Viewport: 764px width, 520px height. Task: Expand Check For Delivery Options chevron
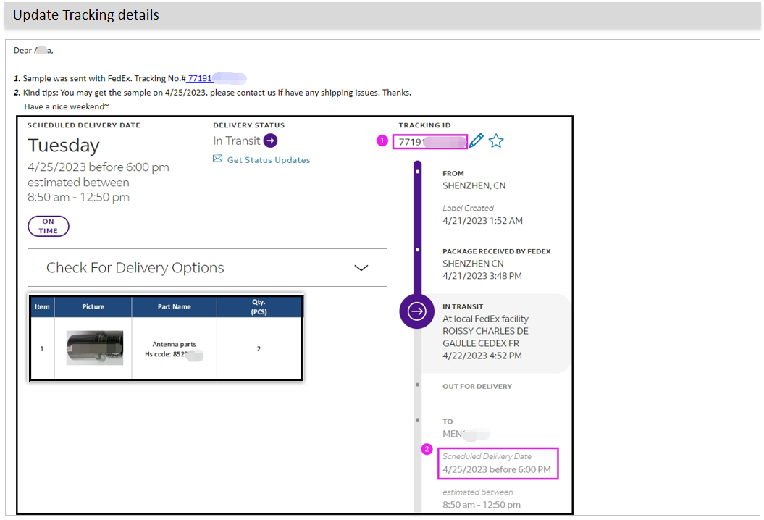point(361,268)
